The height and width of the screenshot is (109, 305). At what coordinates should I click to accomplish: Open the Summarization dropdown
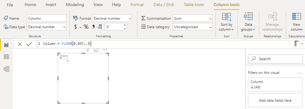click(x=193, y=18)
